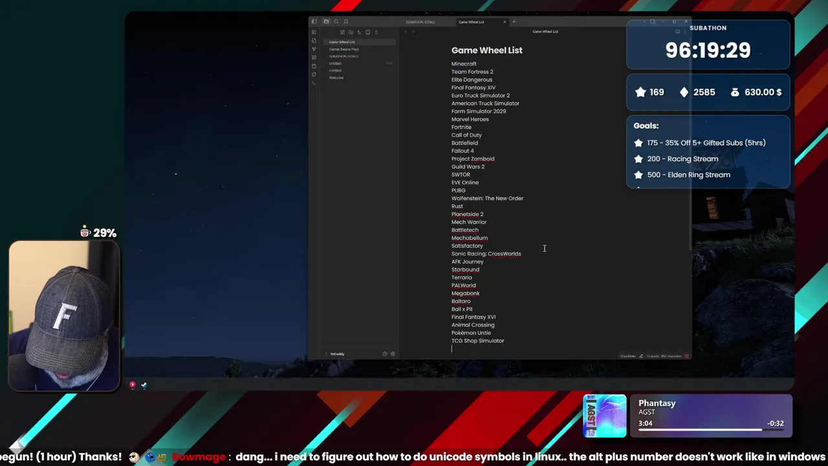
Task: Click Wolfenstein: The New Order entry
Action: tap(487, 198)
